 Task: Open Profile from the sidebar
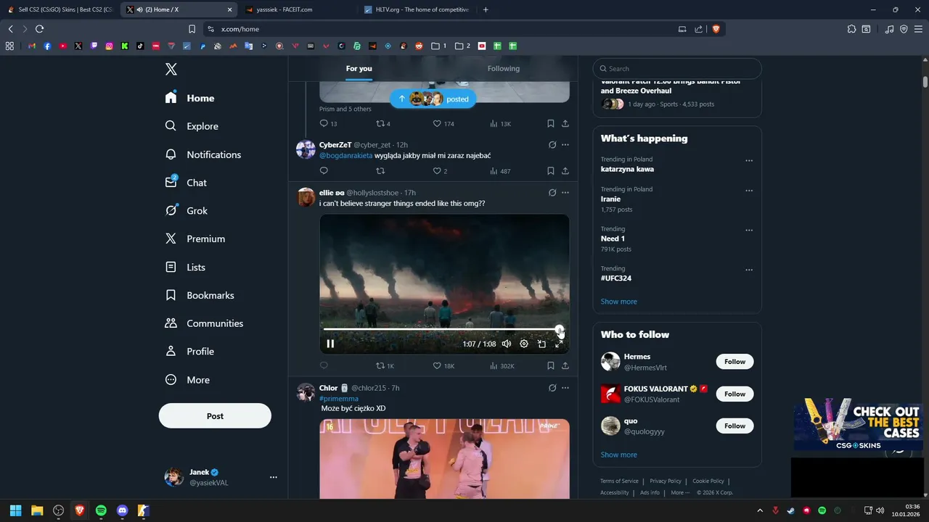pos(189,352)
